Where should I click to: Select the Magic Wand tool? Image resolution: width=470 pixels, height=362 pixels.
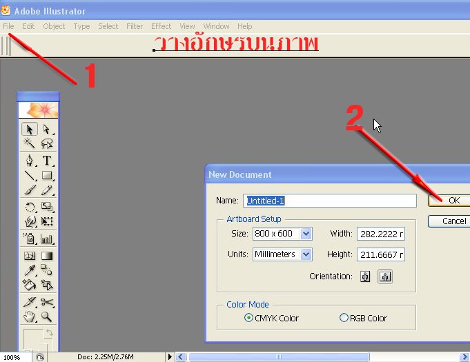pos(30,143)
